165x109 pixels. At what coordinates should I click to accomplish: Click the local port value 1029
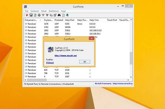point(67,70)
